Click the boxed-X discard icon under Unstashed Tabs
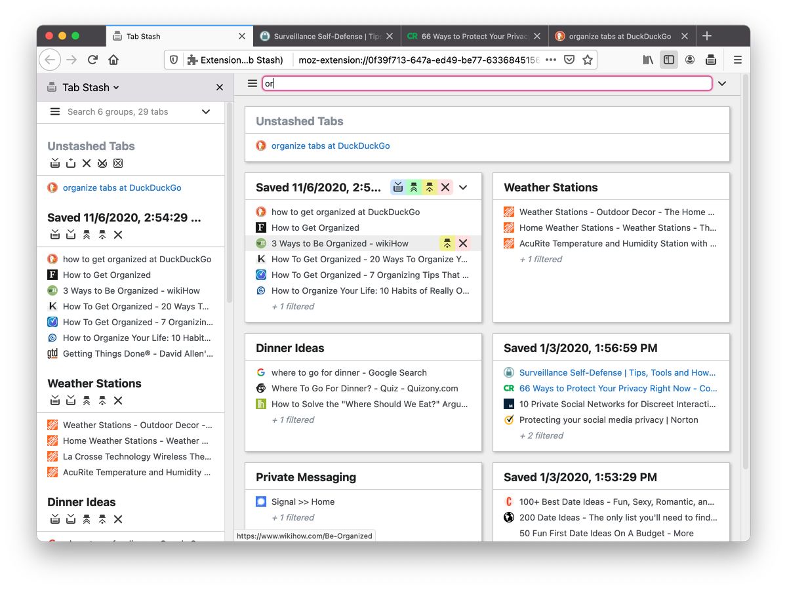This screenshot has width=787, height=590. (x=118, y=163)
